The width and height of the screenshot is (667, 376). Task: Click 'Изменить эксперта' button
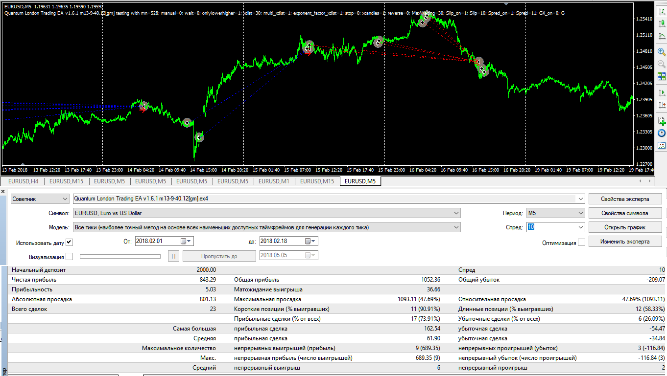click(625, 242)
